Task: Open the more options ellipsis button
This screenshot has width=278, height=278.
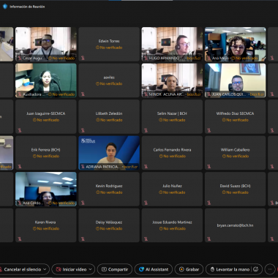Action: (x=270, y=269)
